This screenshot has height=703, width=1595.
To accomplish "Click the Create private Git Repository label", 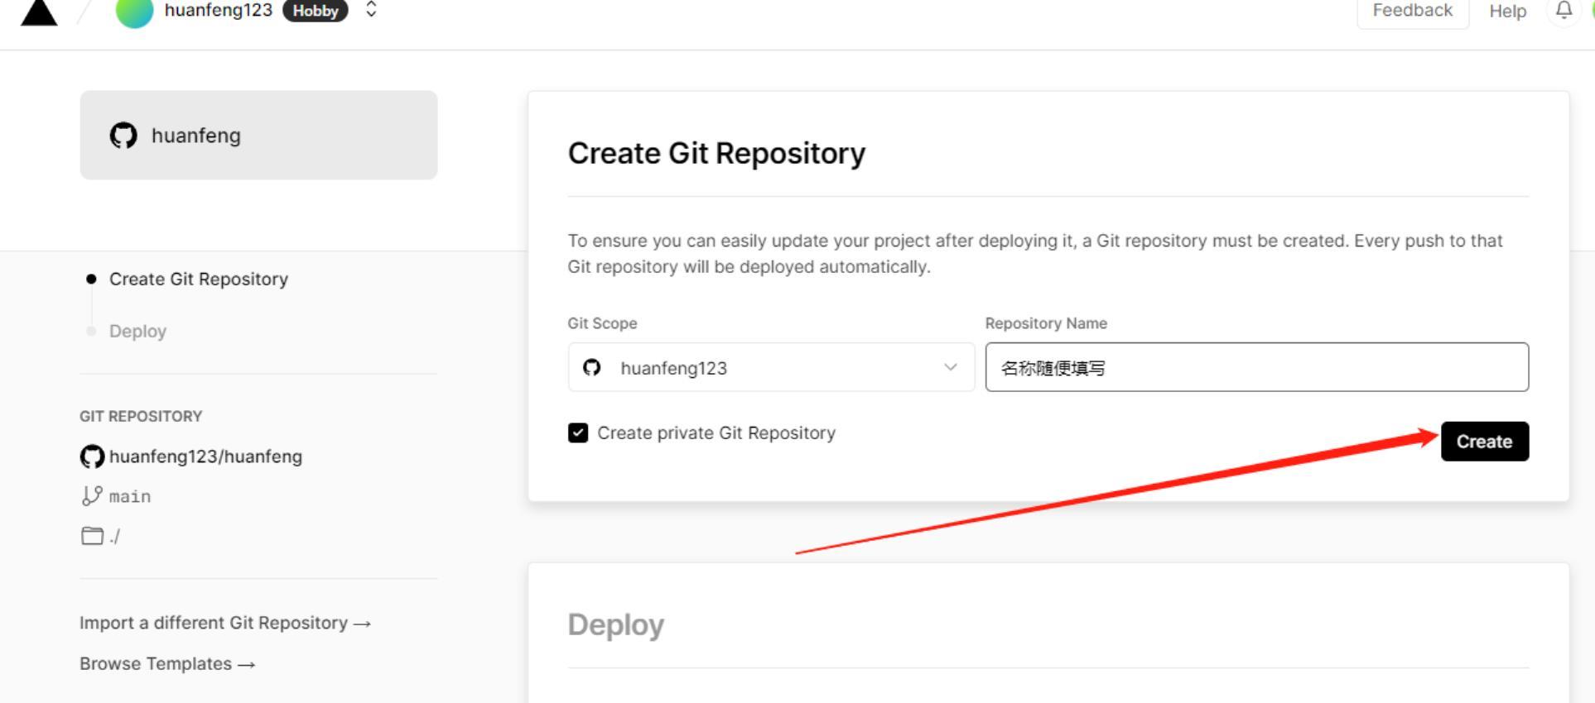I will [x=716, y=433].
